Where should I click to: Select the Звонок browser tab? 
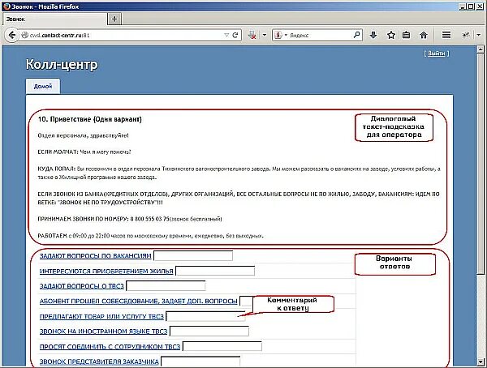(54, 19)
